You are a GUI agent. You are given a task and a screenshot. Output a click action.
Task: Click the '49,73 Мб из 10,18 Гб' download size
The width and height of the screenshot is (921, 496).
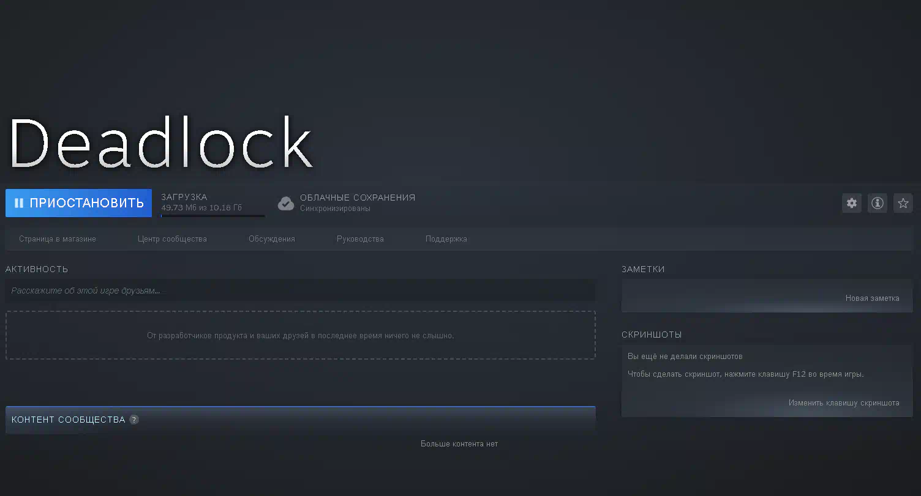(x=201, y=208)
